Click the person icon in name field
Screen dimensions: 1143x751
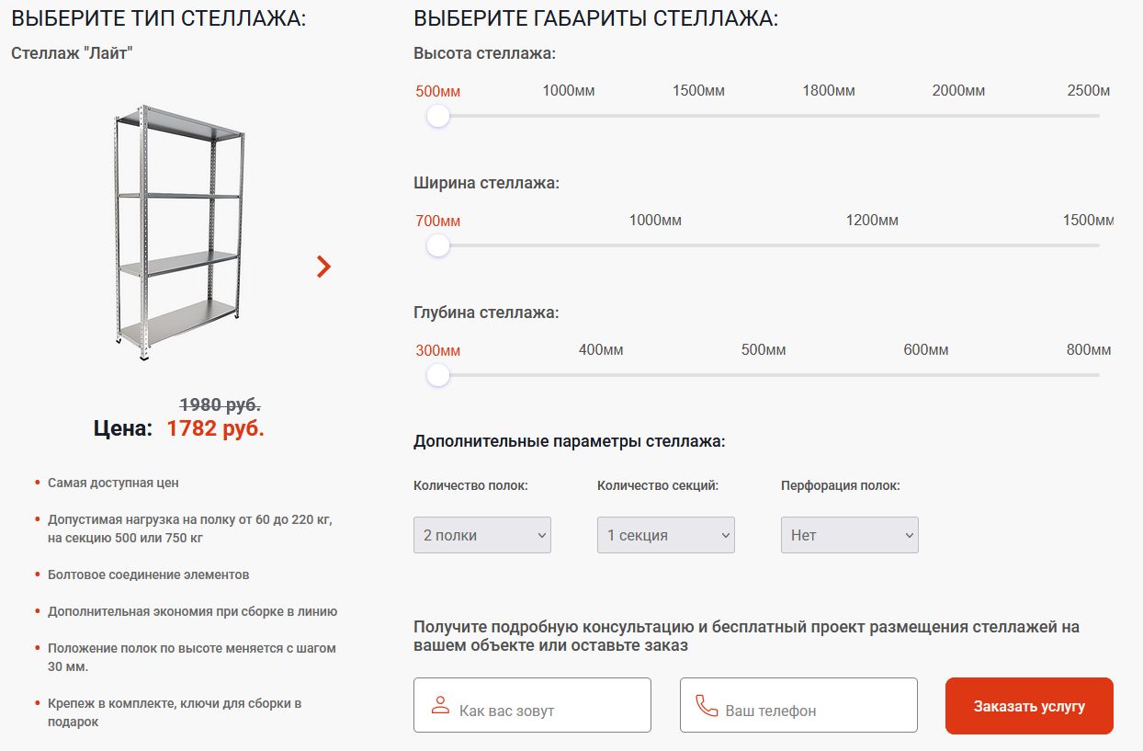tap(440, 706)
